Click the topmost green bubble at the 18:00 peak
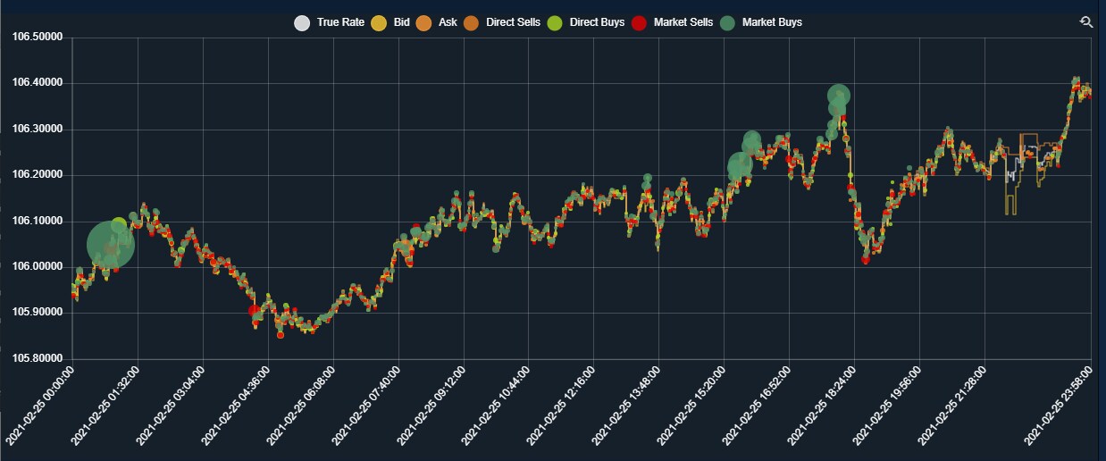The height and width of the screenshot is (461, 1106). click(838, 96)
